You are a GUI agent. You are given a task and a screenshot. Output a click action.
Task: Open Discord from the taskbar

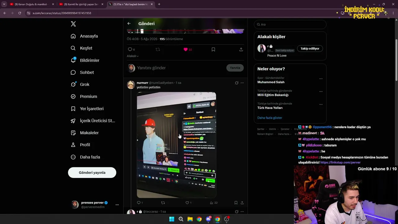point(208,219)
